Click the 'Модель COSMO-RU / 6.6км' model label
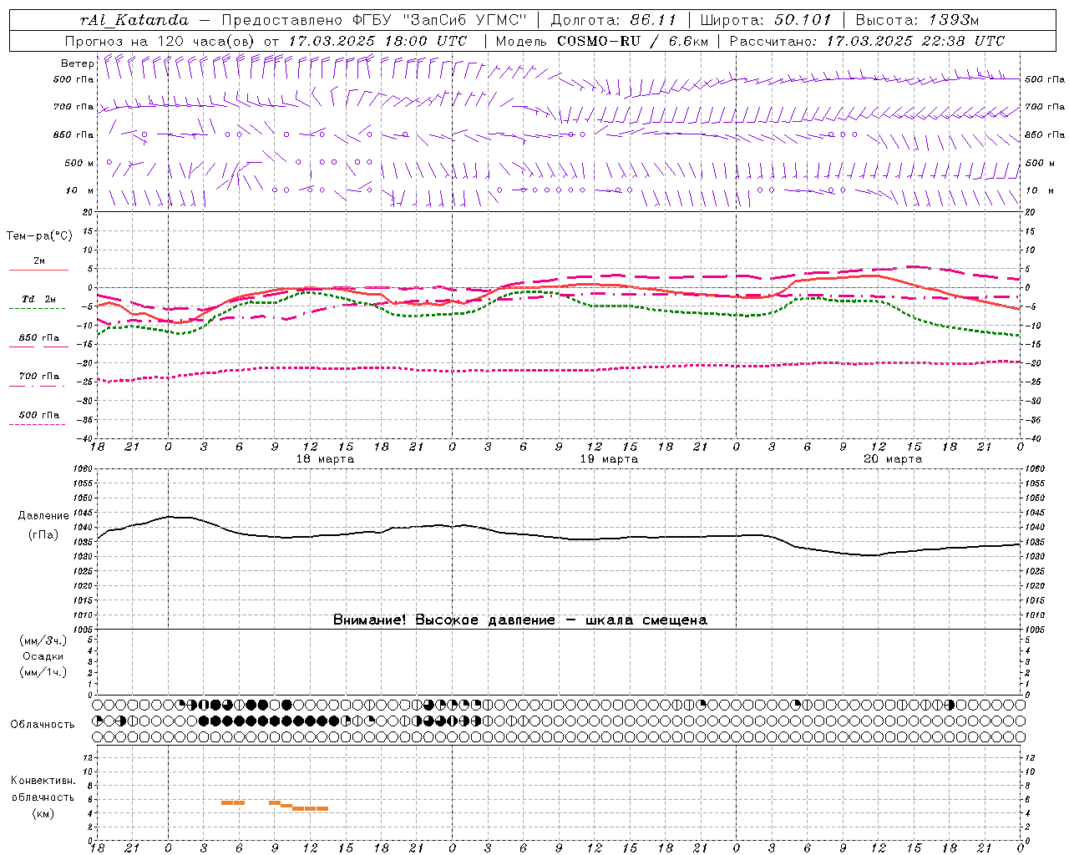The height and width of the screenshot is (855, 1069). 602,41
